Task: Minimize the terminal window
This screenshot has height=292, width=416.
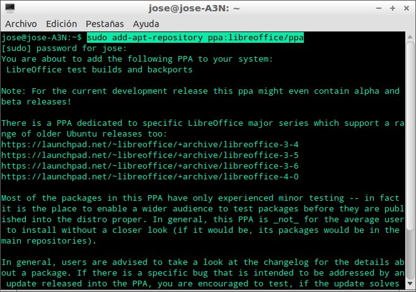Action: (379, 8)
